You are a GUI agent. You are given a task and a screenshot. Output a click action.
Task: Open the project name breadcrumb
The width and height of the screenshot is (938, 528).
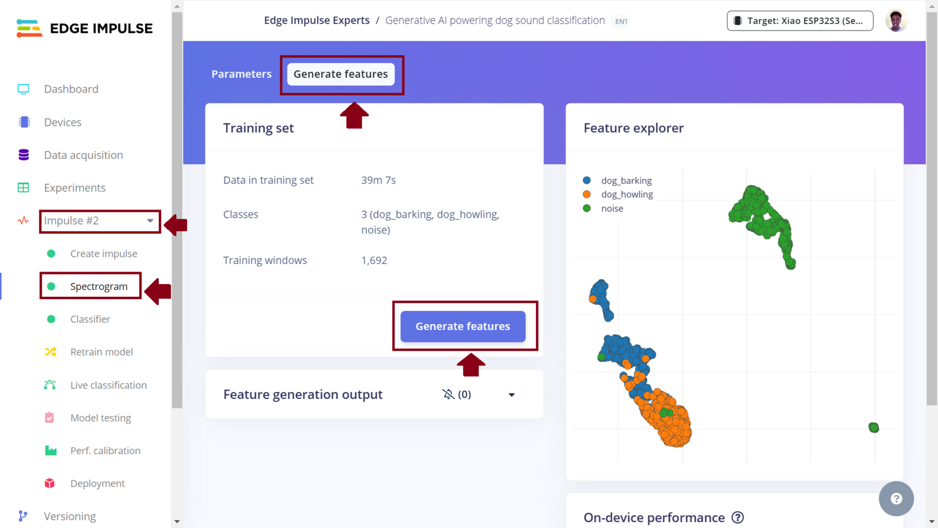coord(495,21)
